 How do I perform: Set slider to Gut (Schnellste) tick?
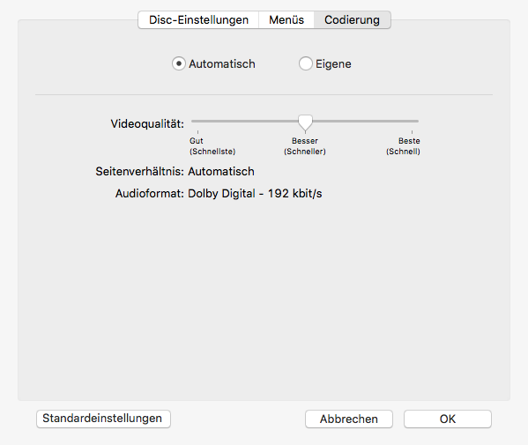pos(197,122)
